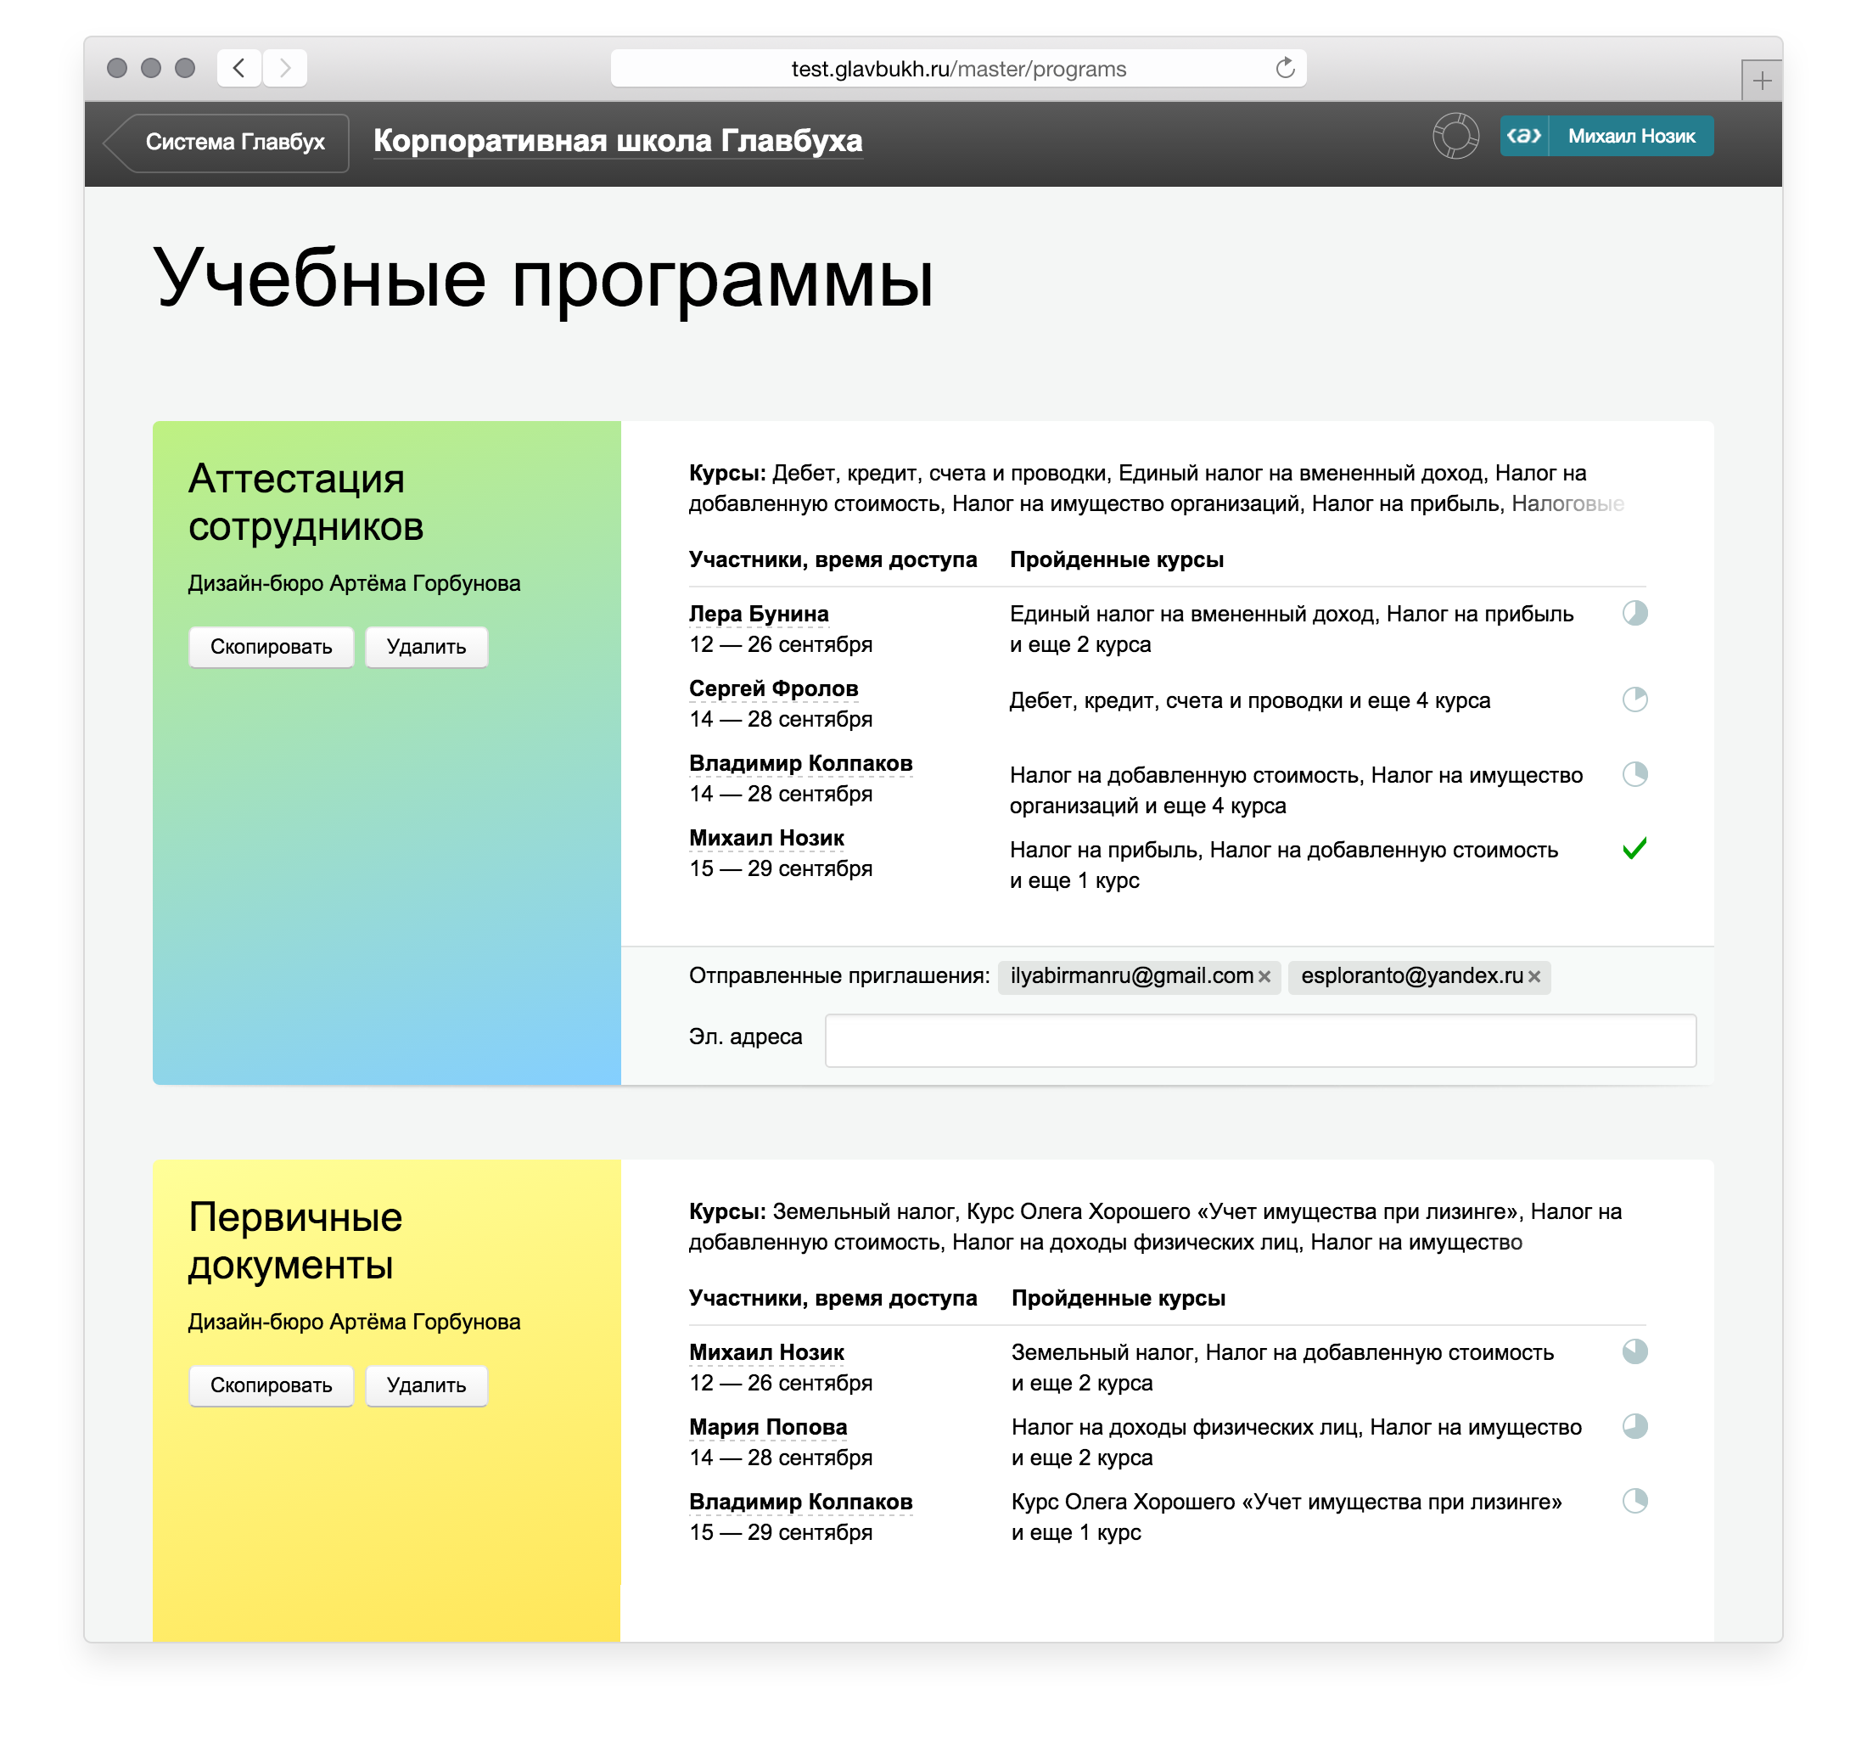This screenshot has height=1764, width=1867.
Task: Click the lifebuoy help icon in header
Action: pyautogui.click(x=1455, y=137)
